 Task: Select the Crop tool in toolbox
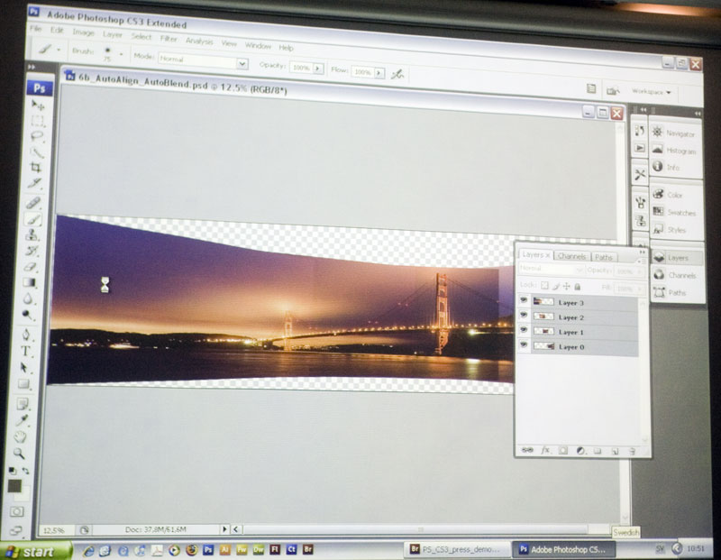coord(36,167)
